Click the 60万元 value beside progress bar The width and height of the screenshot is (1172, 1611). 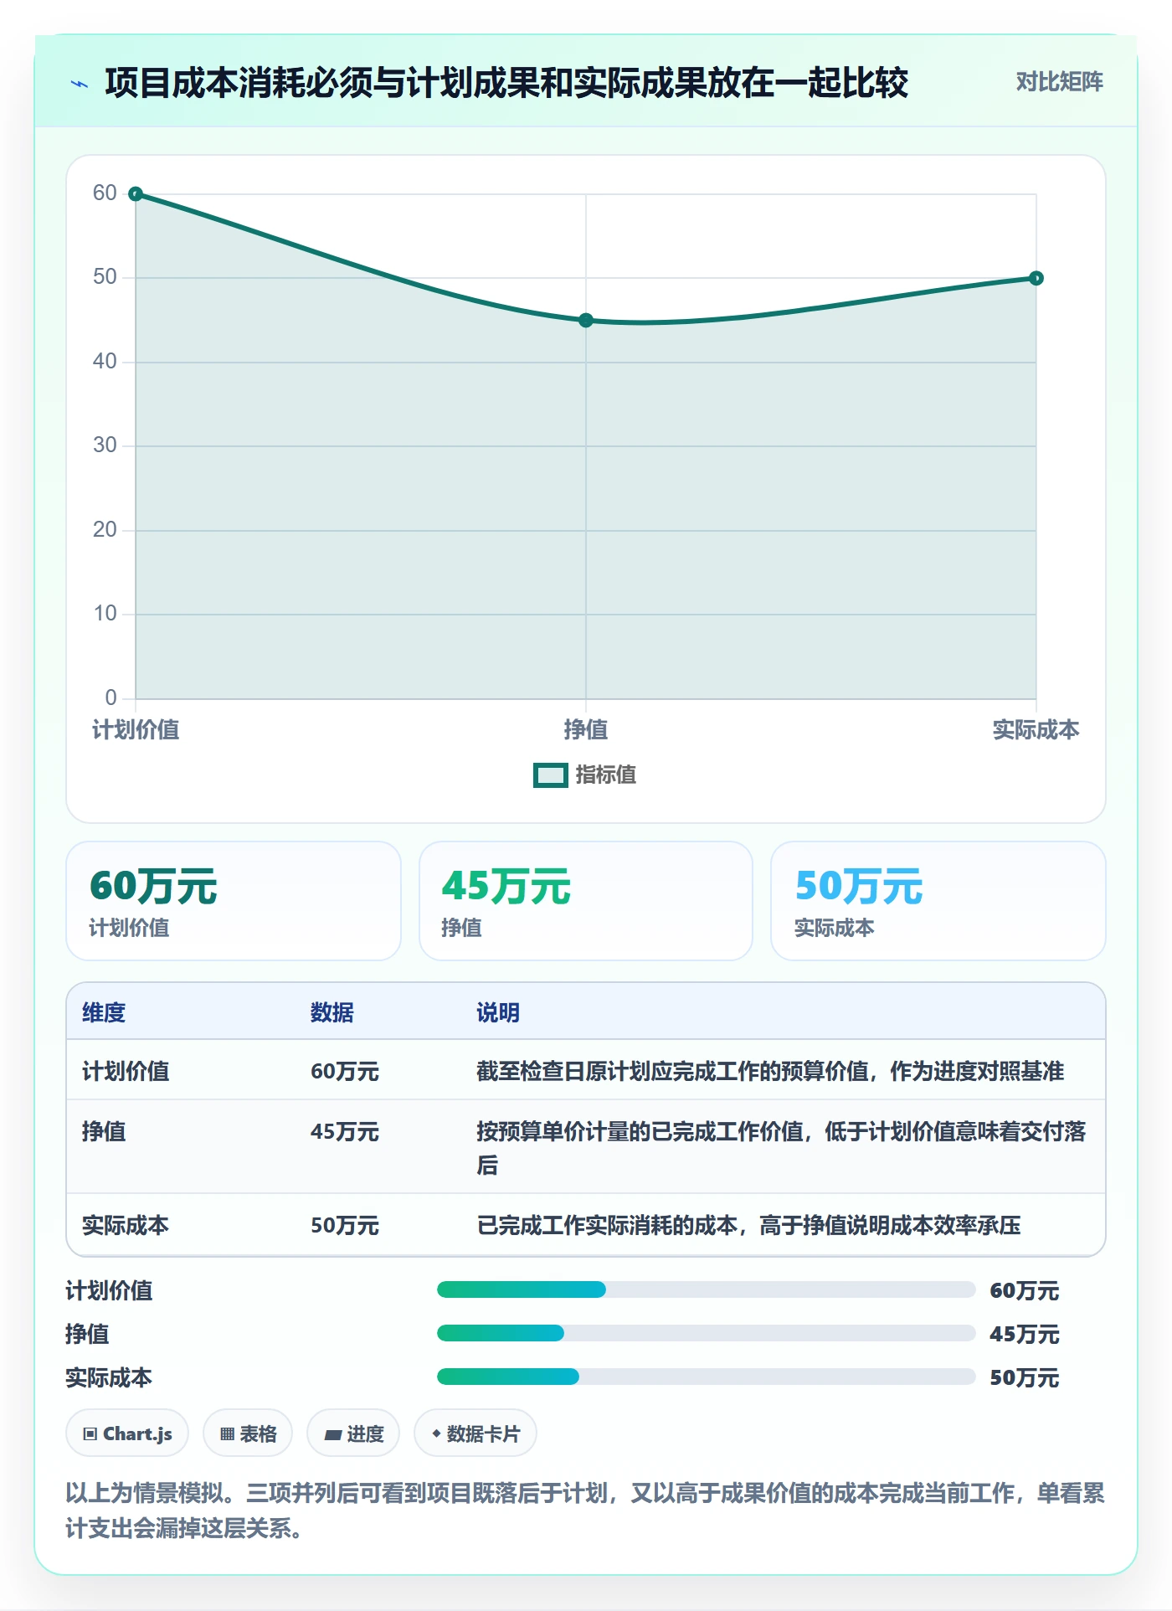(x=1025, y=1291)
